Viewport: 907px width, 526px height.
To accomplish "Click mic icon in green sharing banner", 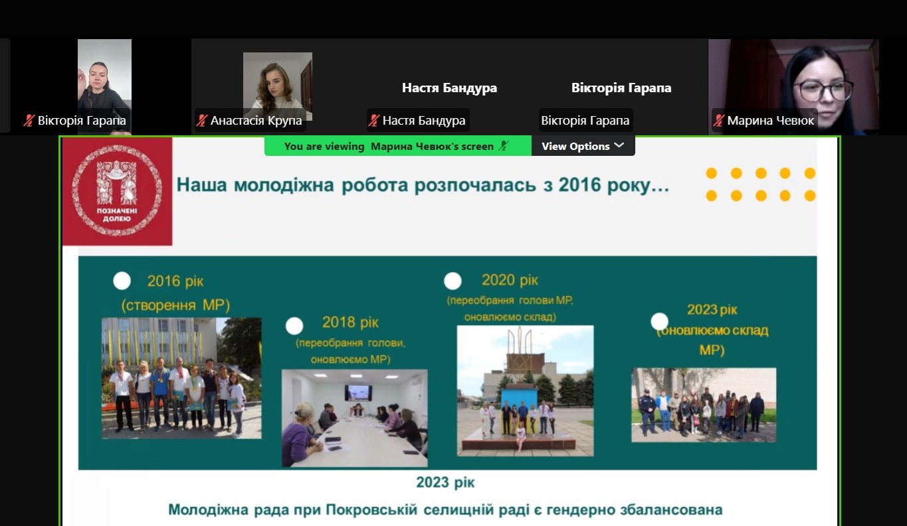I will (504, 146).
